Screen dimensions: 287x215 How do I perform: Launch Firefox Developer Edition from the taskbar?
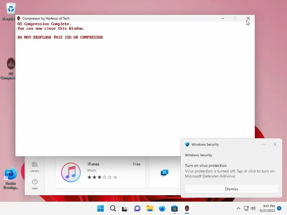pyautogui.click(x=162, y=208)
